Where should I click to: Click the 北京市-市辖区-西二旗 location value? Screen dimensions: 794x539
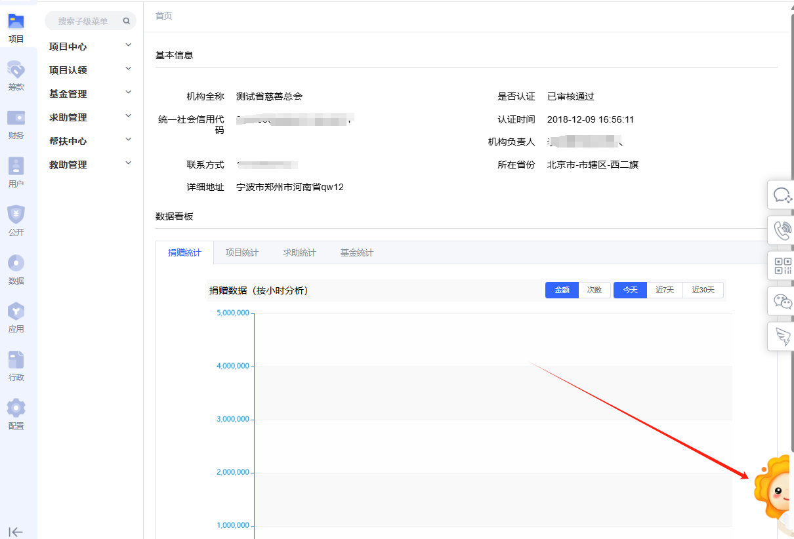coord(593,165)
